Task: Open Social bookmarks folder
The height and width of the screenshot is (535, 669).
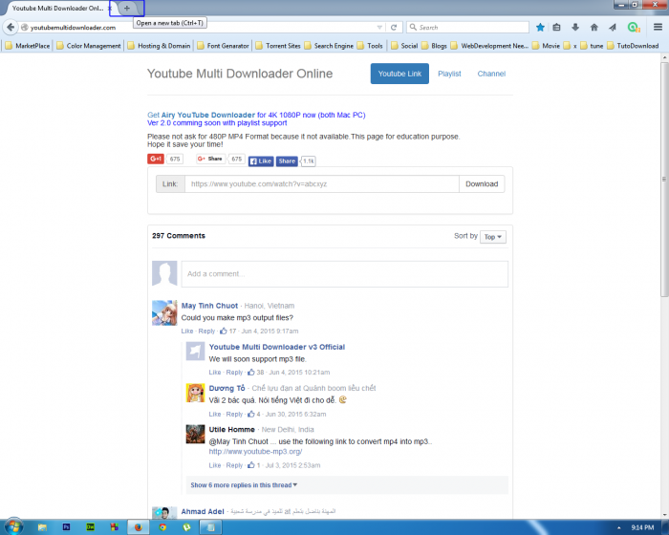Action: click(404, 46)
